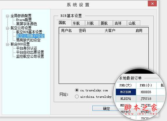Open 黑屏字体颜色 settings
This screenshot has height=121, width=167.
point(26,24)
